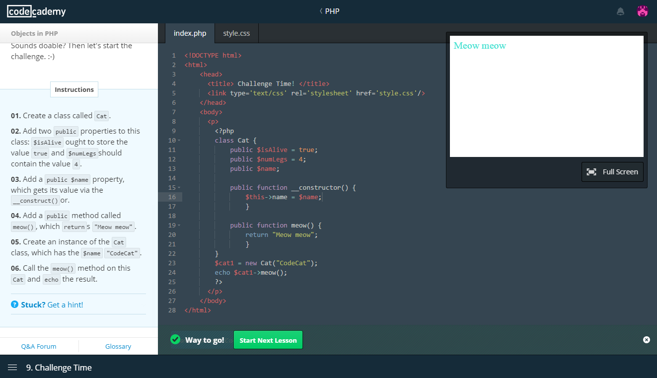Screen dimensions: 657x378
Task: Click the 9. Challenge Time lesson title
Action: [x=59, y=368]
